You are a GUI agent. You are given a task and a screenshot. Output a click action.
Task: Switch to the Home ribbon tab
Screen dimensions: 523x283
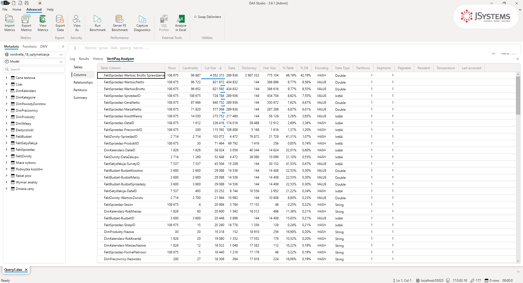coord(17,10)
